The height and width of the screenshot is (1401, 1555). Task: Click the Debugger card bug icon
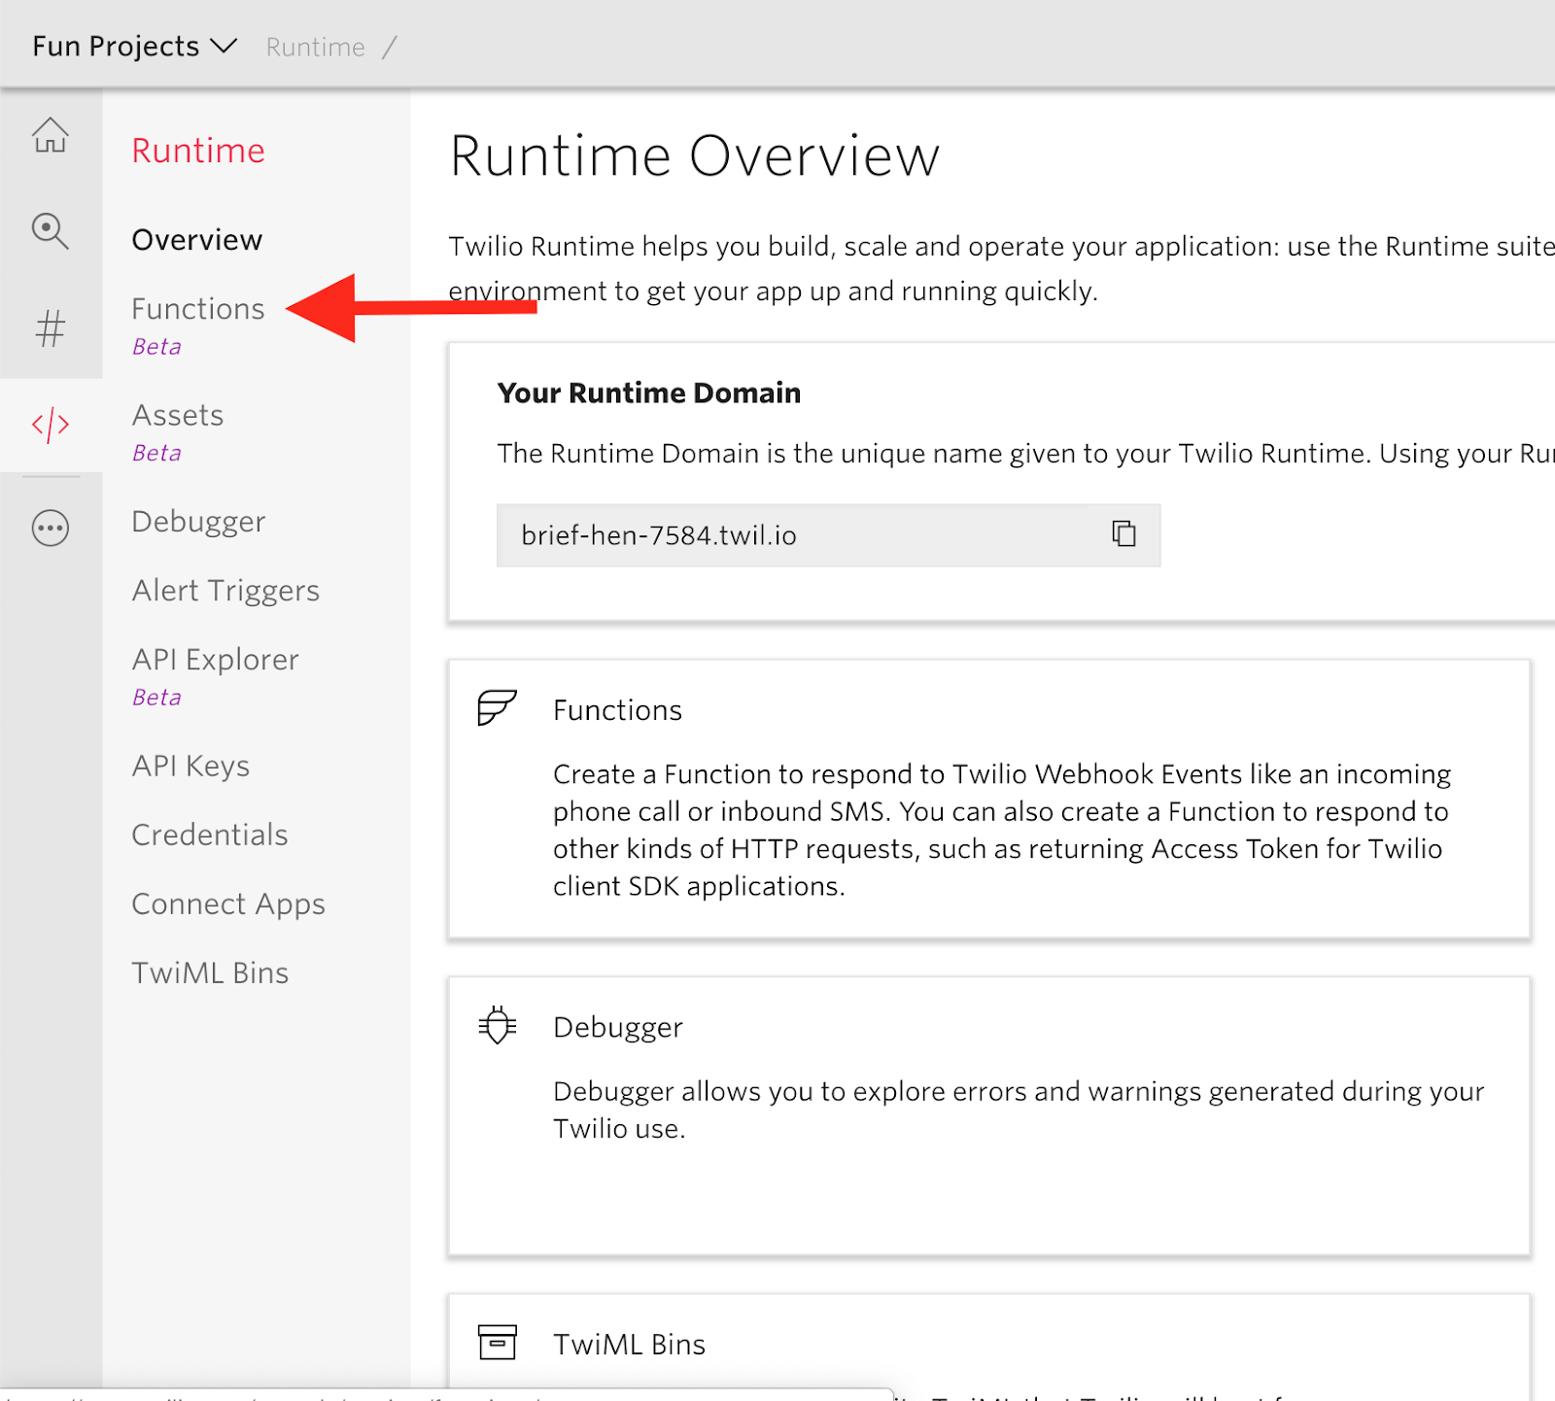tap(497, 1025)
